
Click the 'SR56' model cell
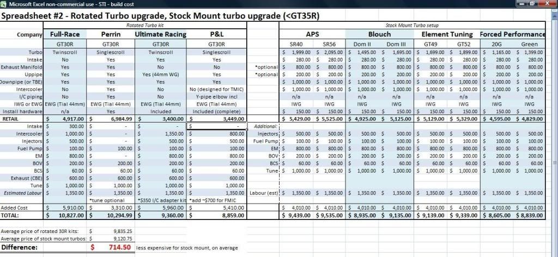329,45
